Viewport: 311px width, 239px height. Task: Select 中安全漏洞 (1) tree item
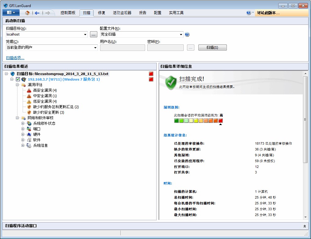coord(45,96)
